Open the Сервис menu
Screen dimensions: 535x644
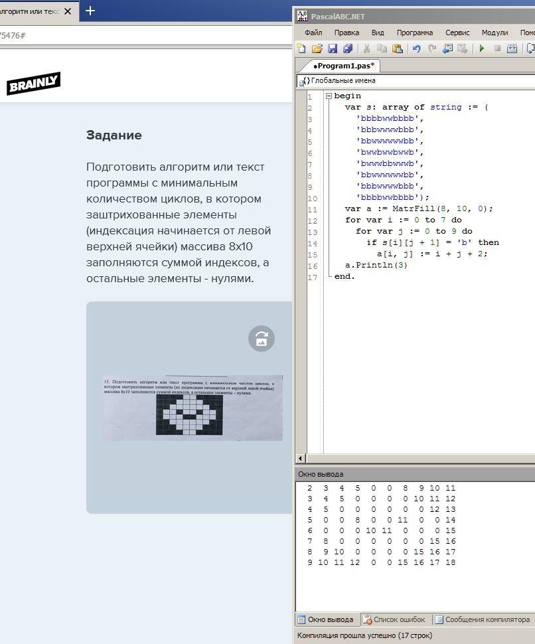457,33
